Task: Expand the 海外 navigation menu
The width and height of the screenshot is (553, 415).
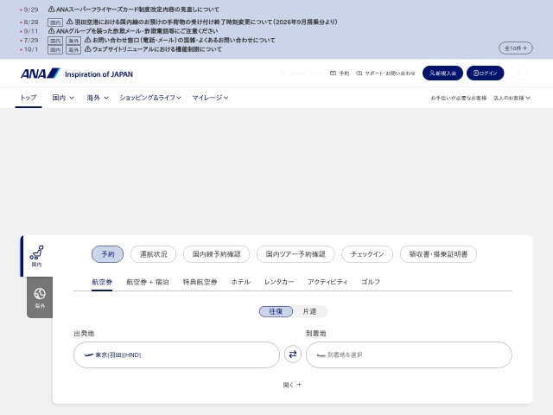Action: tap(98, 98)
